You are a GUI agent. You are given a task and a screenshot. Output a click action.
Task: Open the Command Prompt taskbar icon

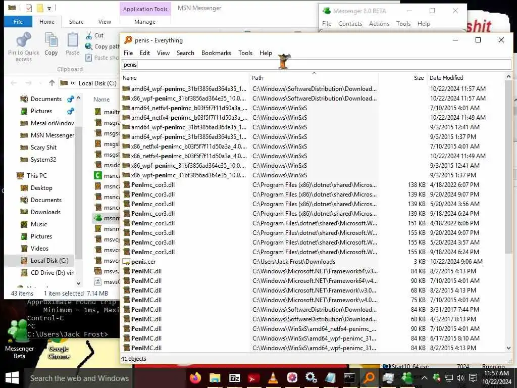349,377
